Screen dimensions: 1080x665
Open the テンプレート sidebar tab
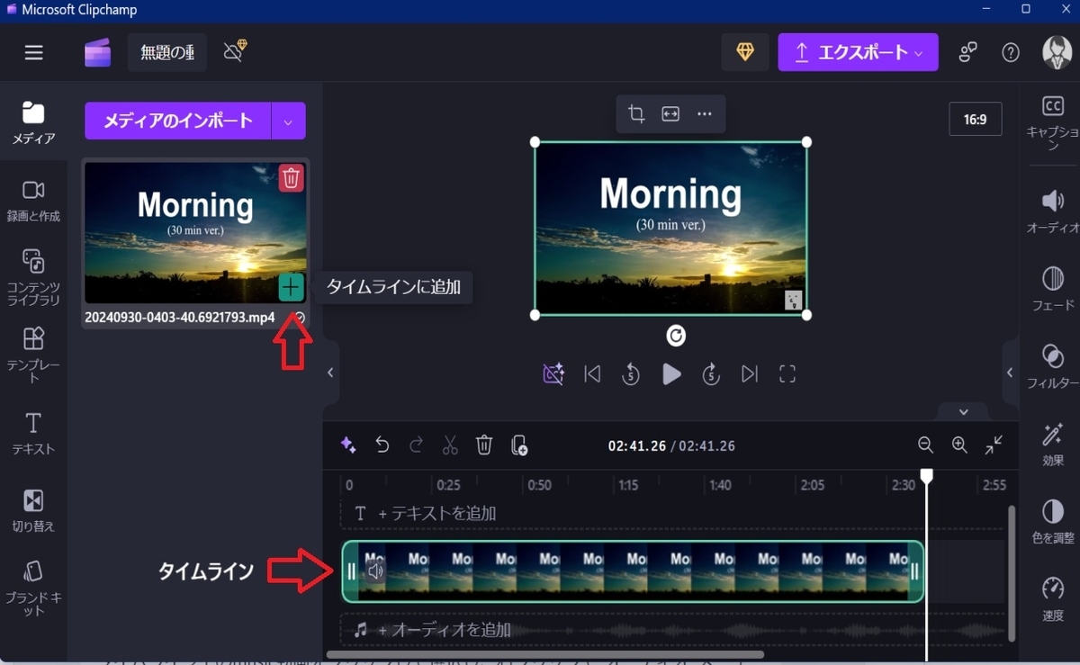33,355
